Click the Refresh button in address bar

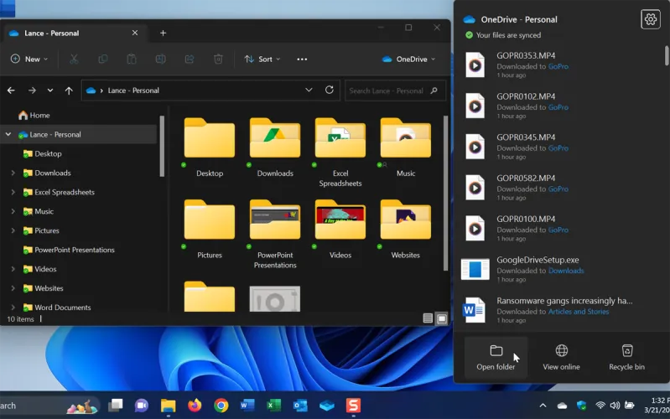pyautogui.click(x=329, y=91)
